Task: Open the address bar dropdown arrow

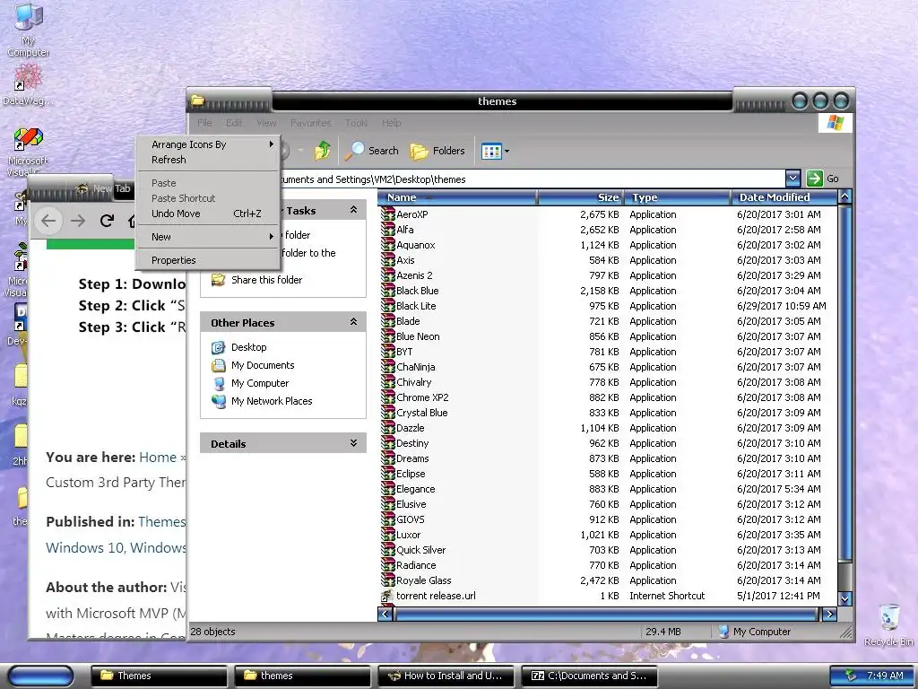Action: (792, 179)
